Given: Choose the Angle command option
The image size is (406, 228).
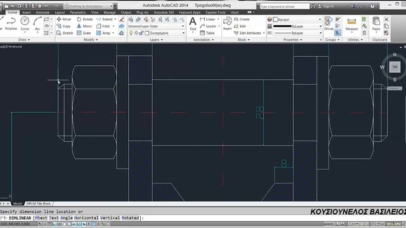Looking at the screenshot, I should point(67,218).
